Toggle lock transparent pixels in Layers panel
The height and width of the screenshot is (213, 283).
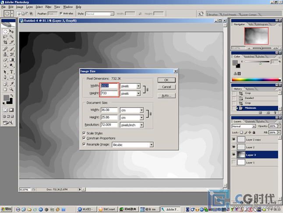tap(241, 133)
